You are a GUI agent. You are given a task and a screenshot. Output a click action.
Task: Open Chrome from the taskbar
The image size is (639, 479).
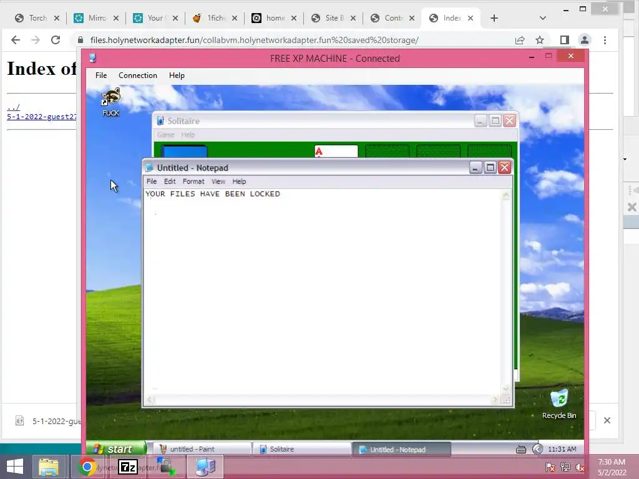pos(87,467)
